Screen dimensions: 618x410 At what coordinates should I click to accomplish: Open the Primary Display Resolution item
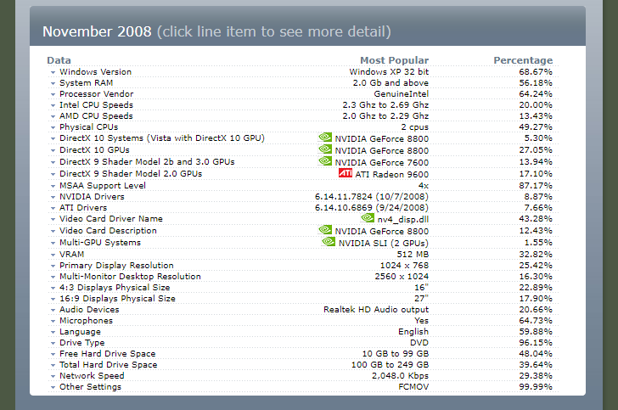[116, 266]
